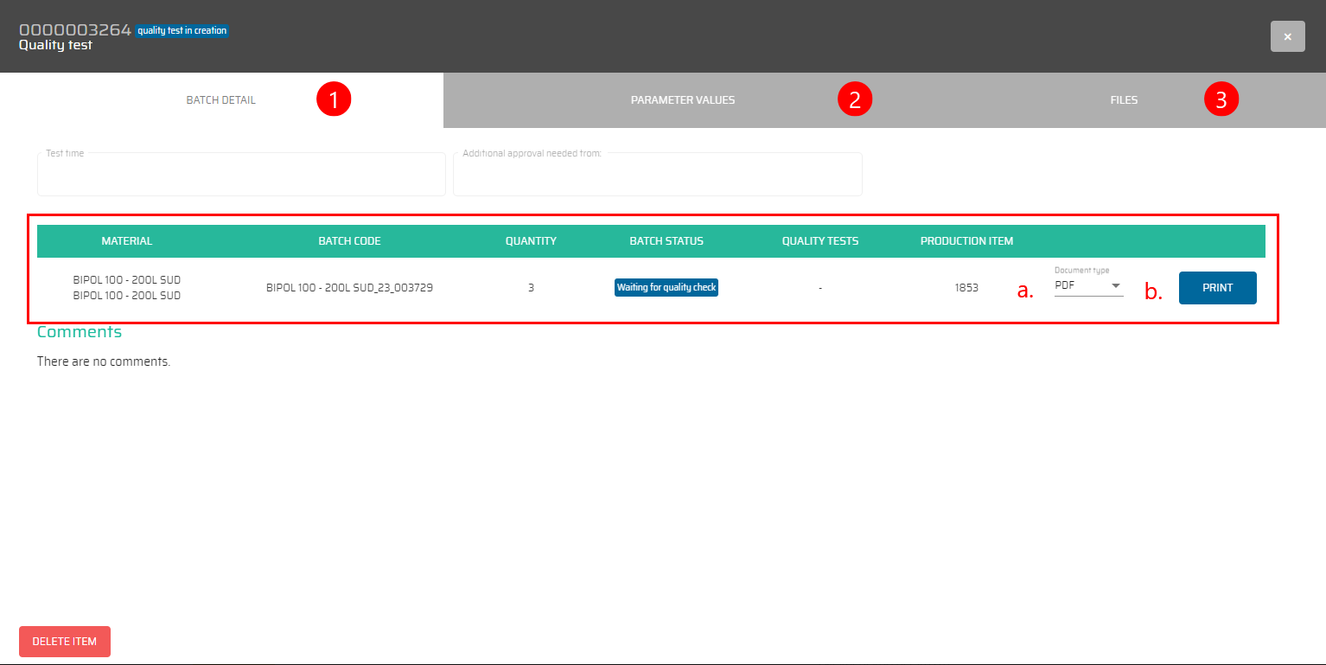Click the Delete Item button
The image size is (1326, 665).
(65, 642)
